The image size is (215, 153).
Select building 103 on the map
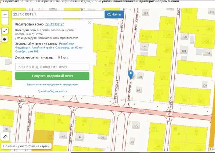coord(144,47)
